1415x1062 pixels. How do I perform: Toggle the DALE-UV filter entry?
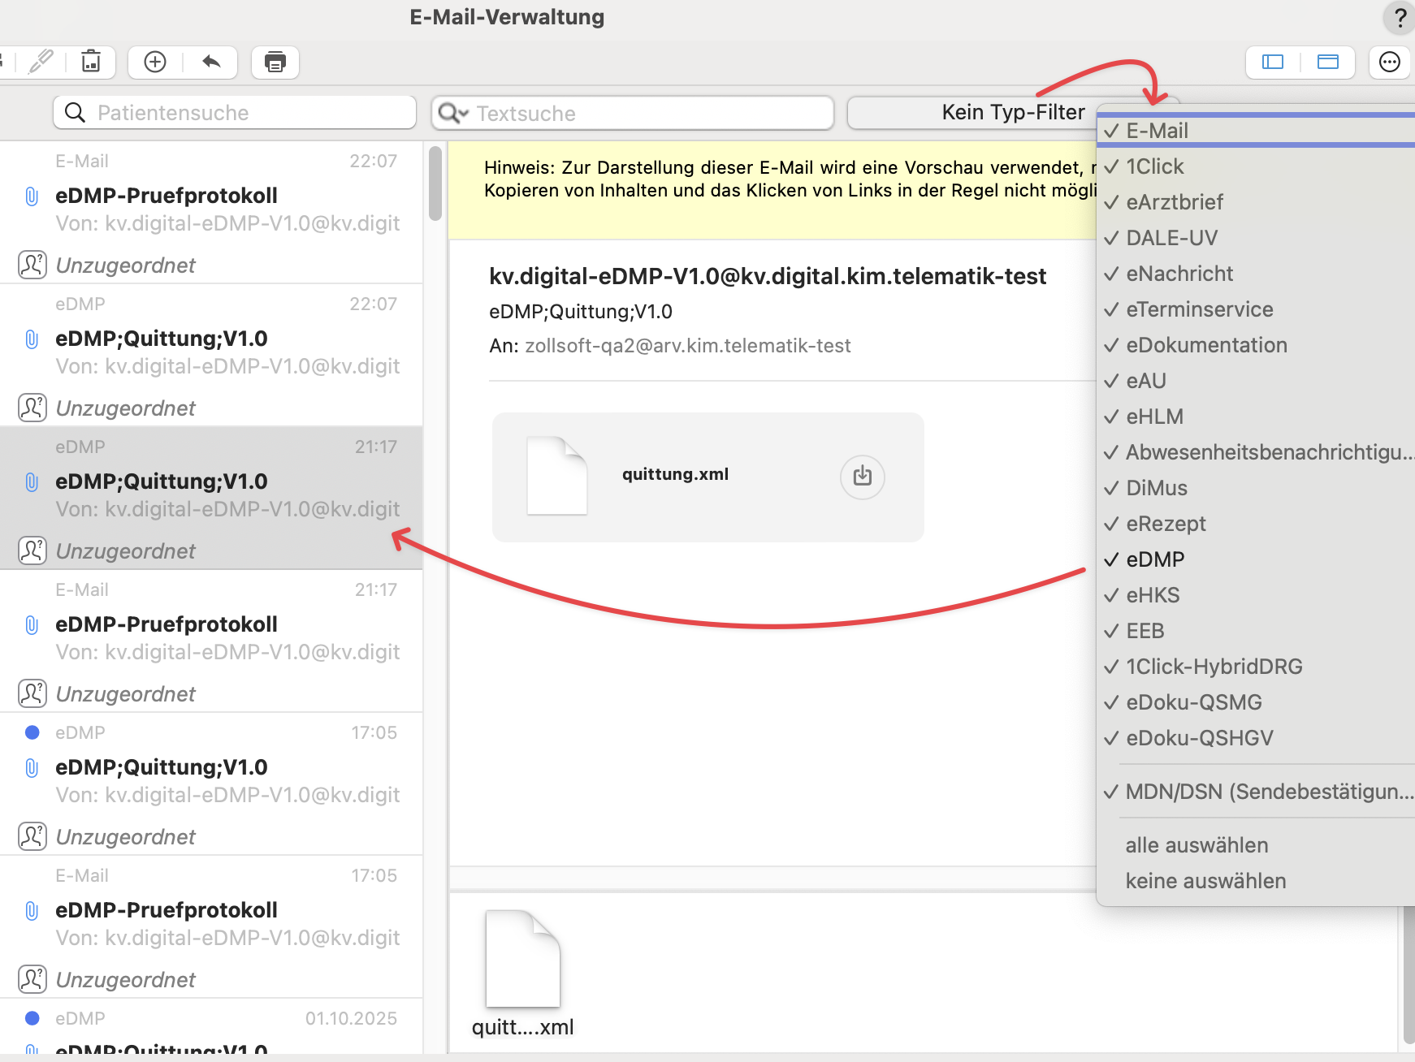click(x=1171, y=238)
